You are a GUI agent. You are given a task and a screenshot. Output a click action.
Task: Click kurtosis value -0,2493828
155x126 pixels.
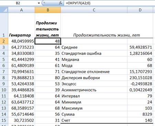tap(140, 84)
